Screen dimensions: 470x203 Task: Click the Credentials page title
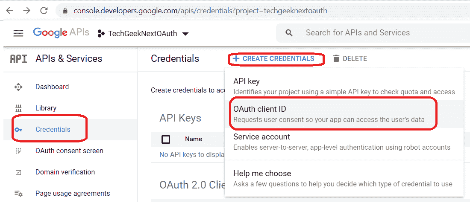click(x=175, y=58)
